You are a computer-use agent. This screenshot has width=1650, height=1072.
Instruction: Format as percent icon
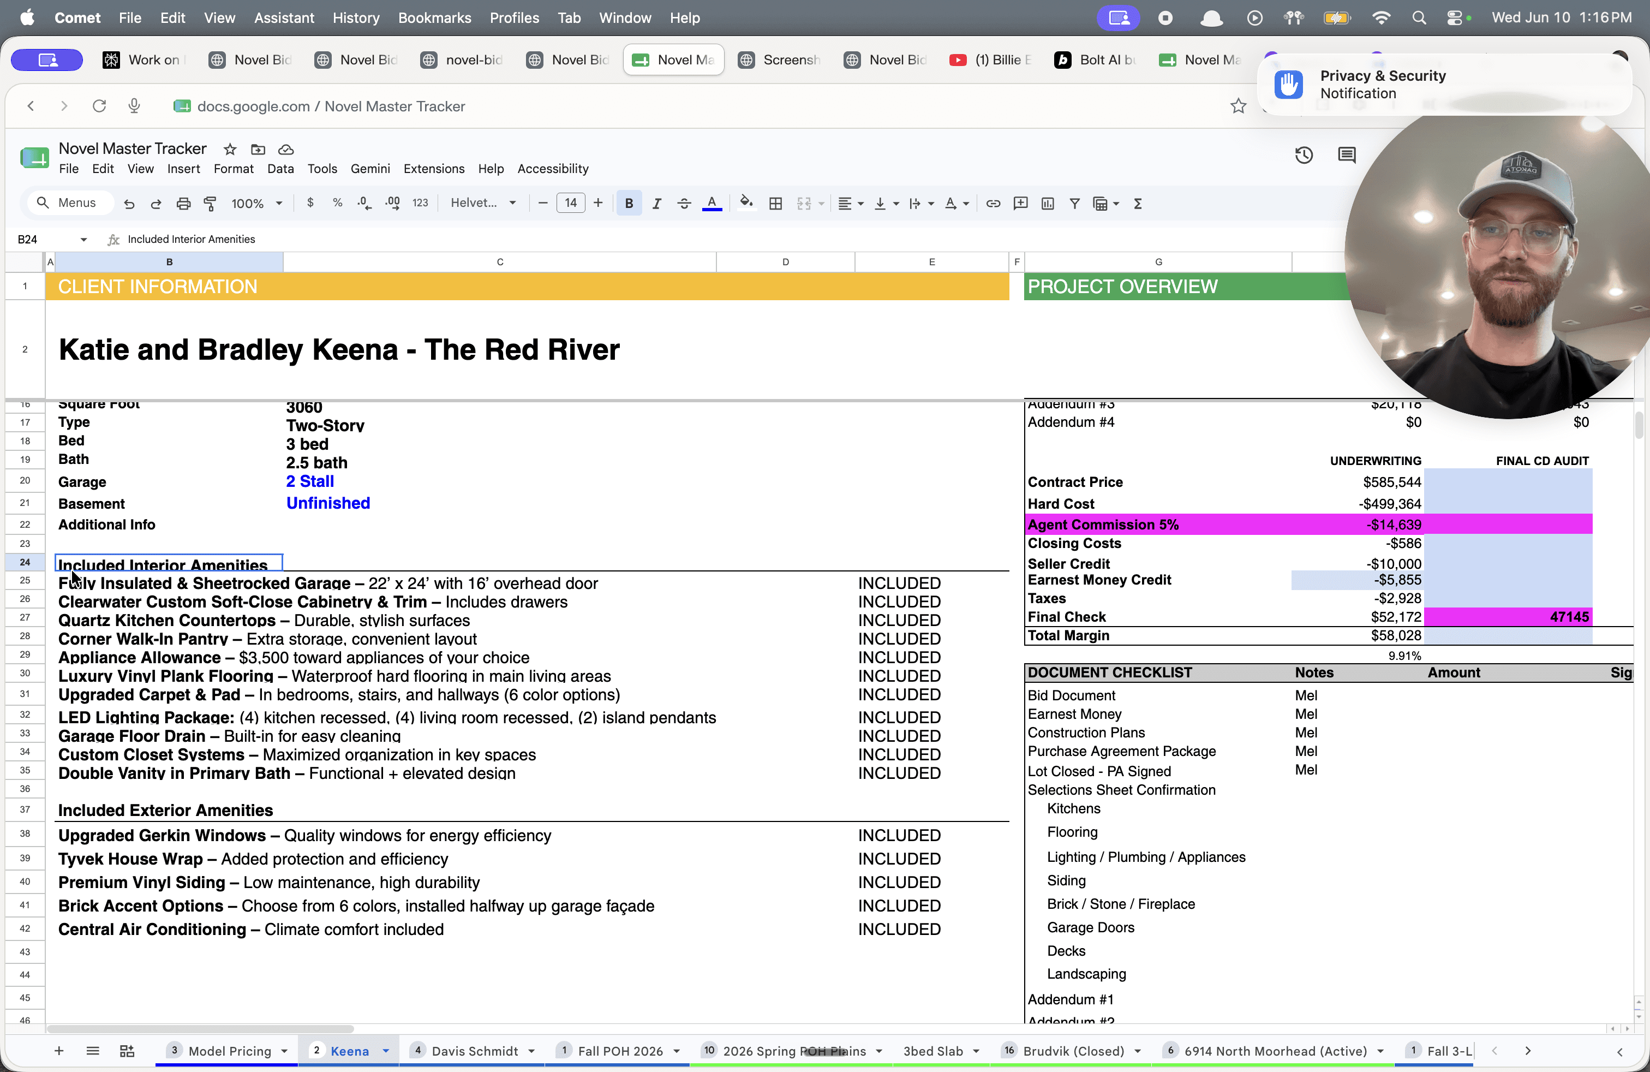(x=338, y=203)
